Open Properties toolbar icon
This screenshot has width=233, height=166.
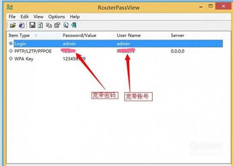[x=57, y=25]
